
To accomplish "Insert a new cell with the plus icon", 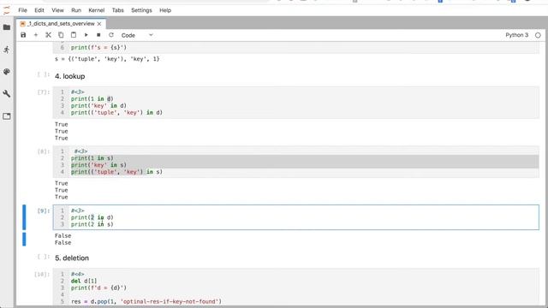I will (x=36, y=35).
